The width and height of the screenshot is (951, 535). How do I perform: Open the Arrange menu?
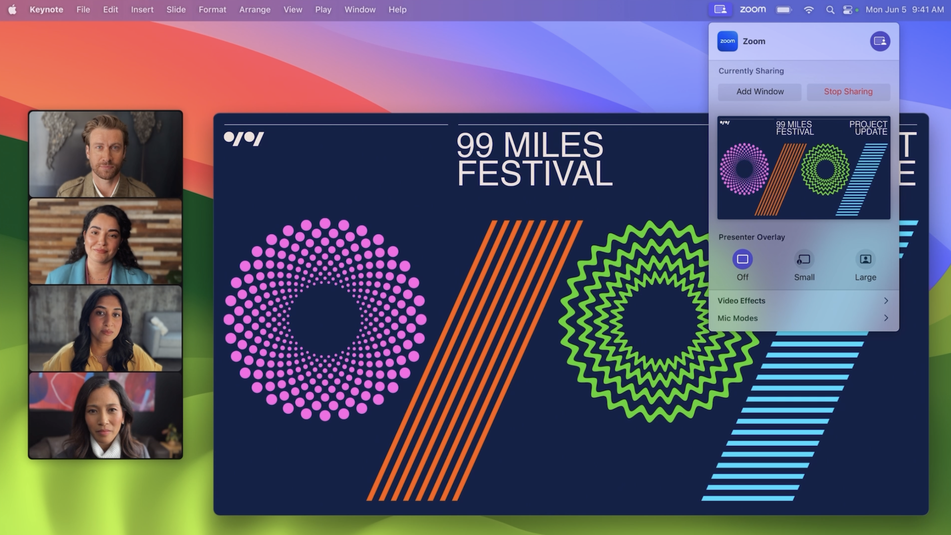pyautogui.click(x=254, y=10)
